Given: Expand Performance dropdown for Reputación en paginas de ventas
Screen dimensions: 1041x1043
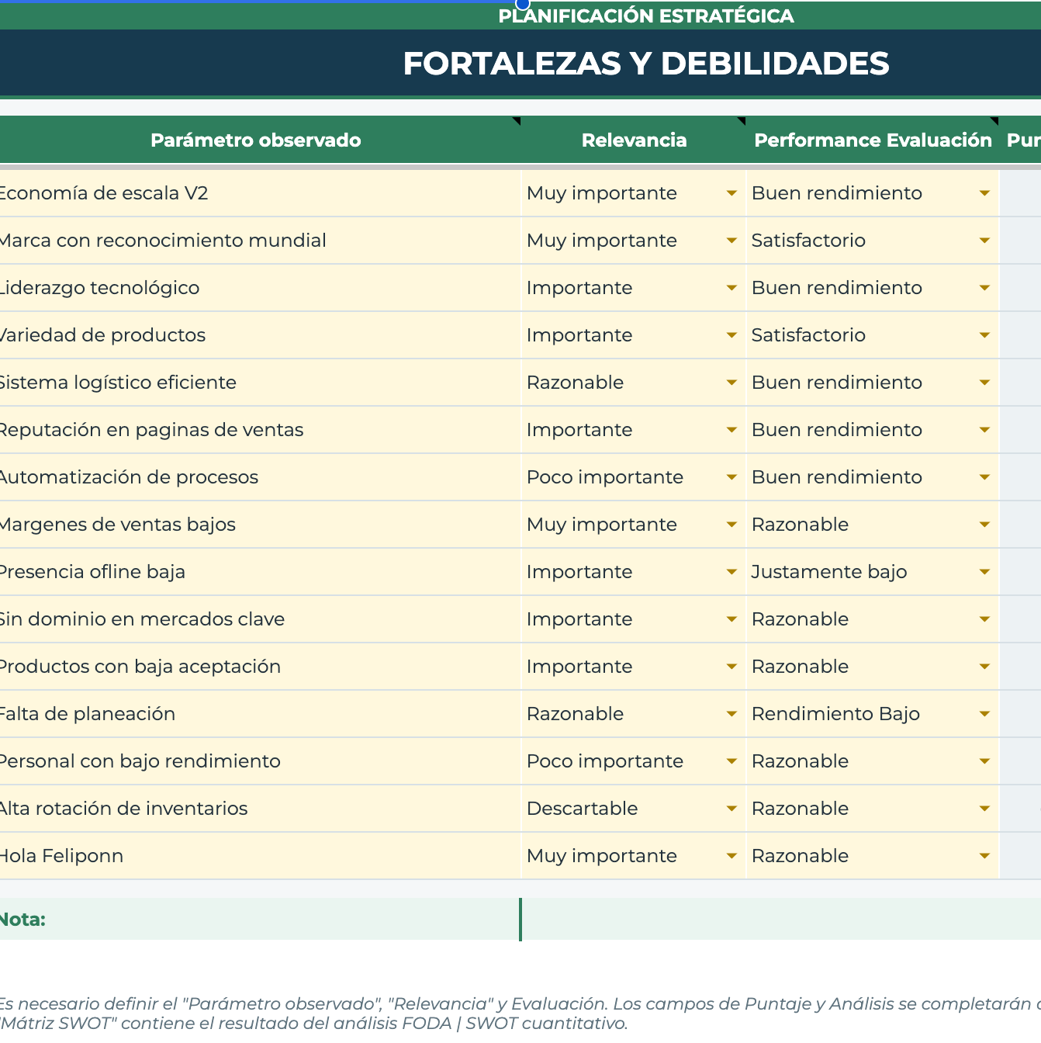Looking at the screenshot, I should (x=984, y=430).
